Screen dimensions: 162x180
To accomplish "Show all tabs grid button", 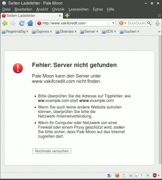I will click(x=159, y=16).
